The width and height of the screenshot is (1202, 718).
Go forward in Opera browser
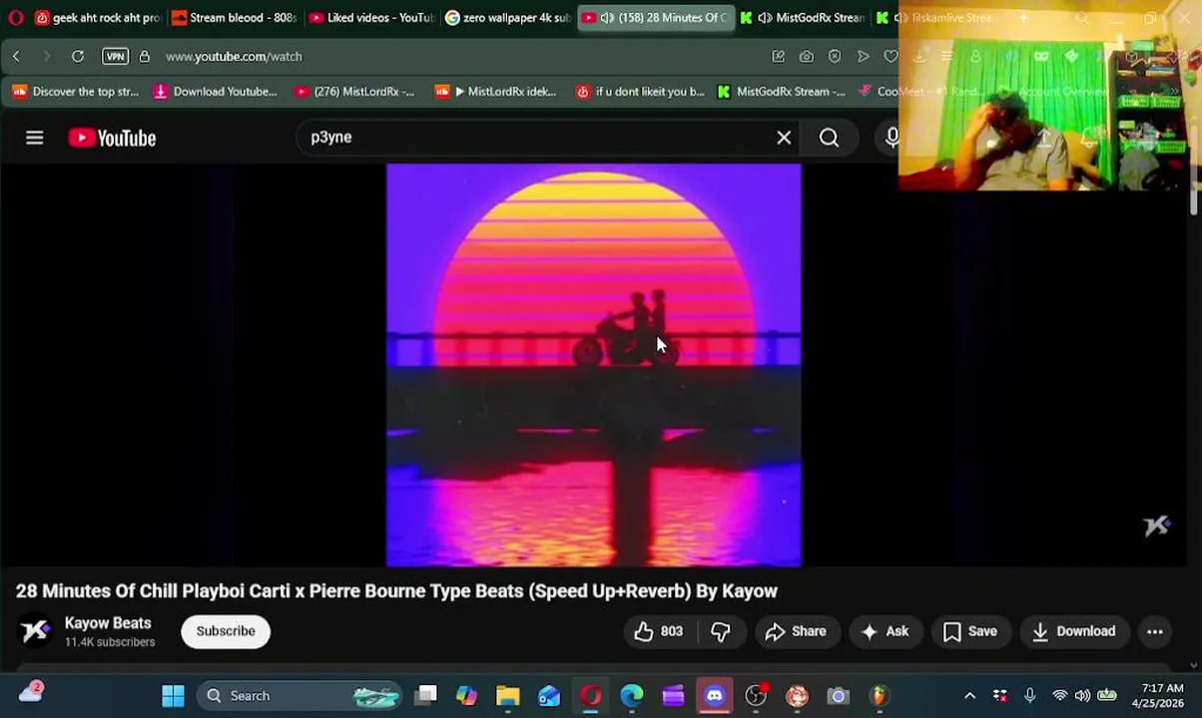[x=46, y=57]
